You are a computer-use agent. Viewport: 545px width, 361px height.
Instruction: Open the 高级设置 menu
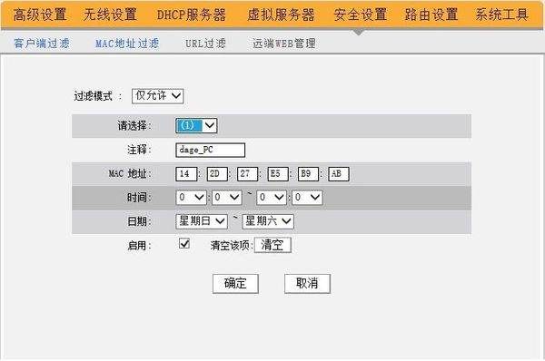coord(40,15)
